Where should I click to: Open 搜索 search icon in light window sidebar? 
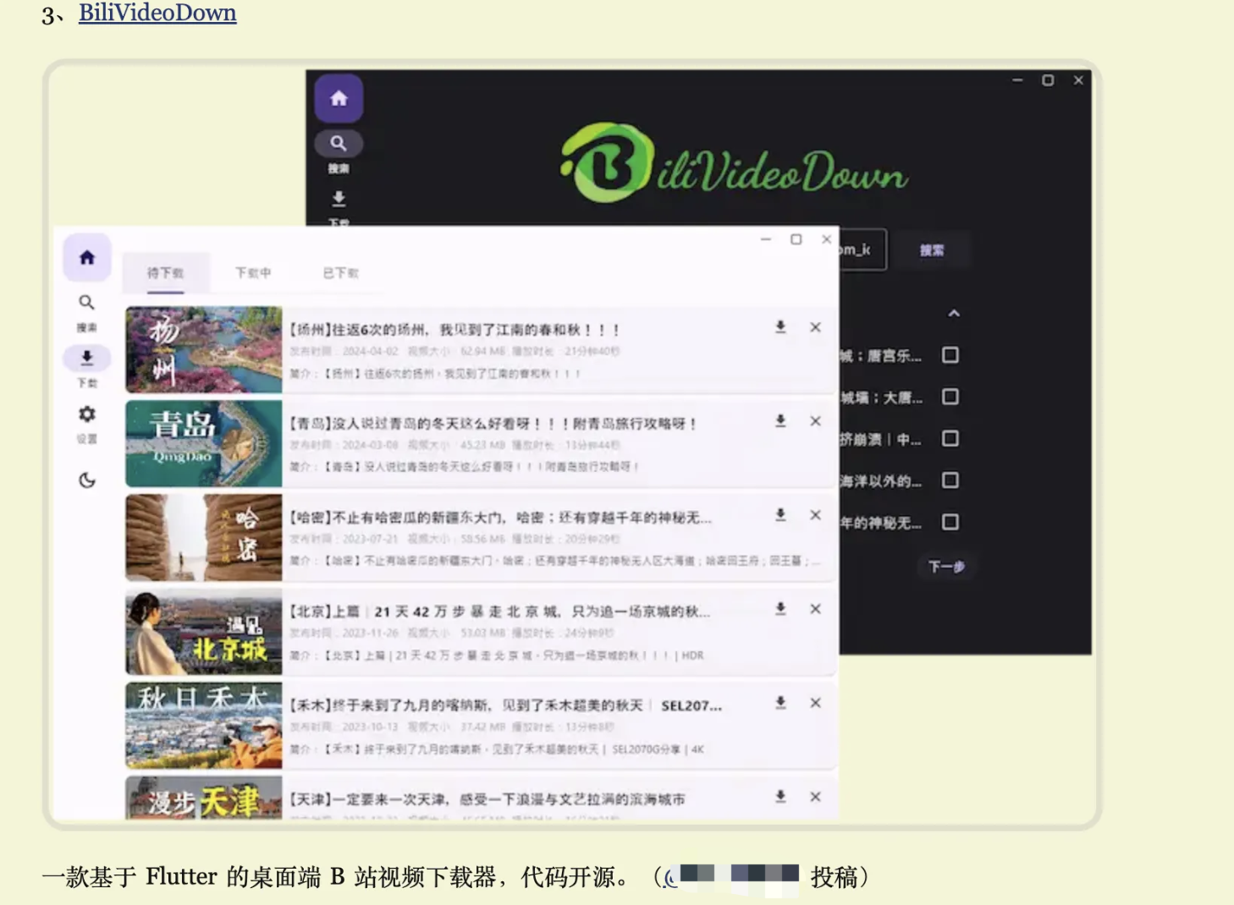[x=86, y=303]
